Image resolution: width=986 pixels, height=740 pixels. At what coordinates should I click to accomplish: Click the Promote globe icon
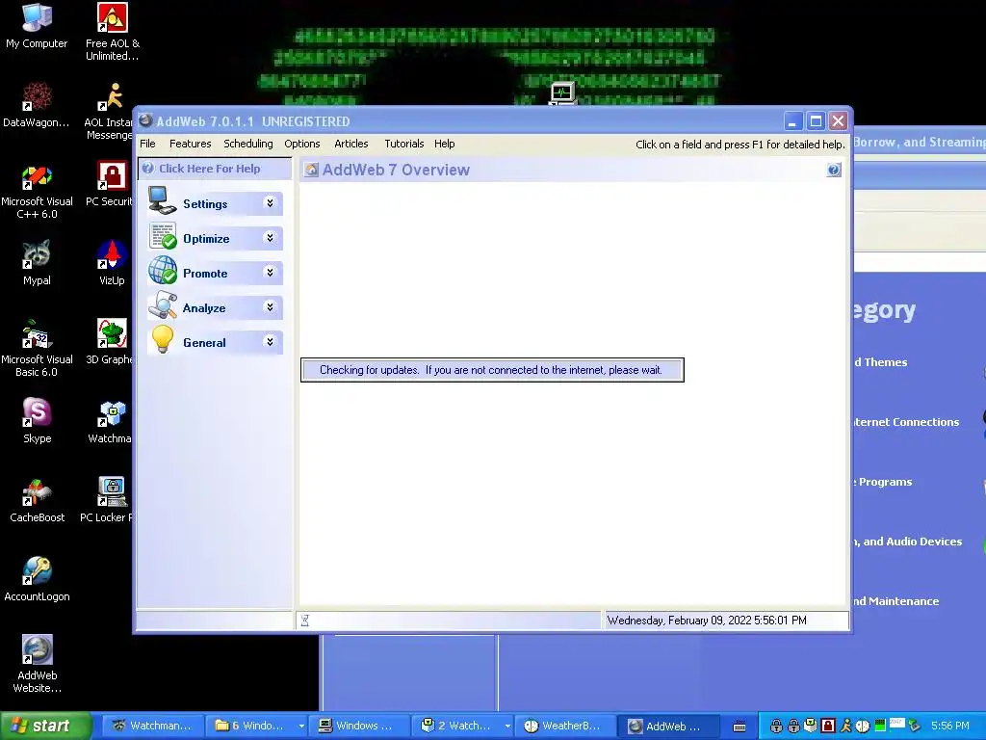click(162, 271)
